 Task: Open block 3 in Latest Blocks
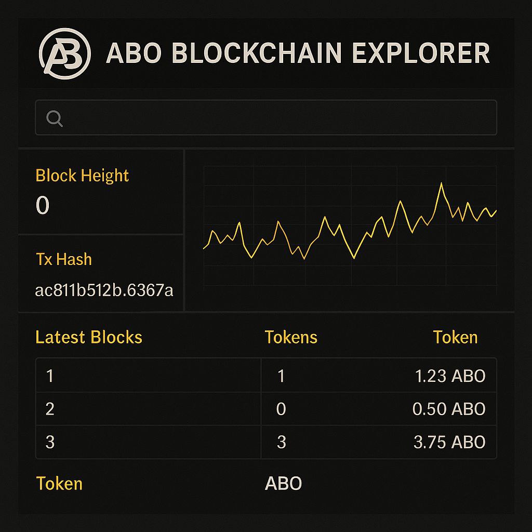click(50, 442)
